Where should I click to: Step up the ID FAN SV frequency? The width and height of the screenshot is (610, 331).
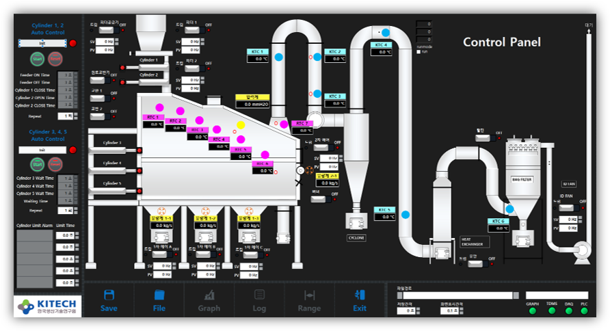coord(580,217)
